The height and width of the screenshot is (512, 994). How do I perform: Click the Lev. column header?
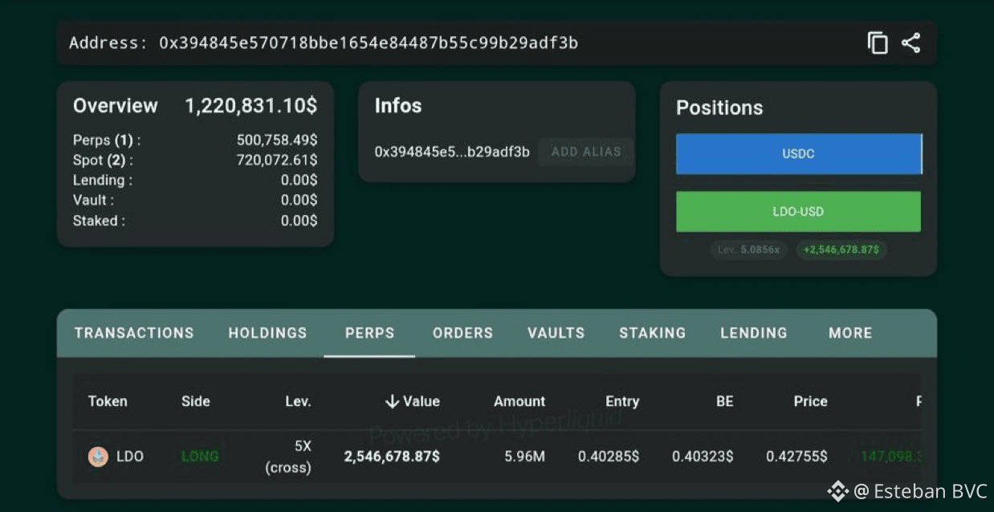(298, 401)
